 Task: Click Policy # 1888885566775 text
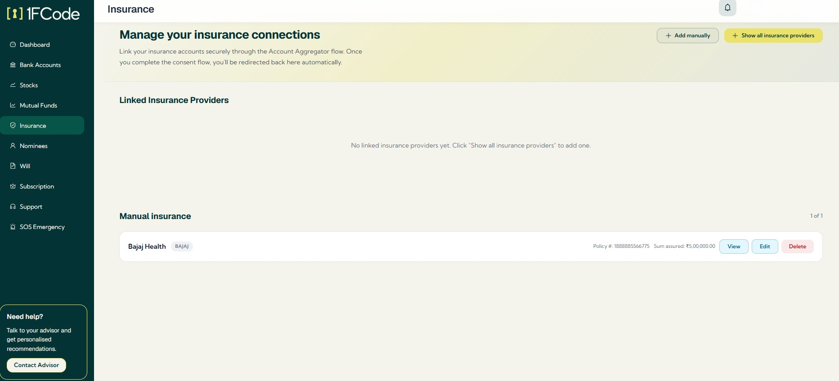pos(621,247)
